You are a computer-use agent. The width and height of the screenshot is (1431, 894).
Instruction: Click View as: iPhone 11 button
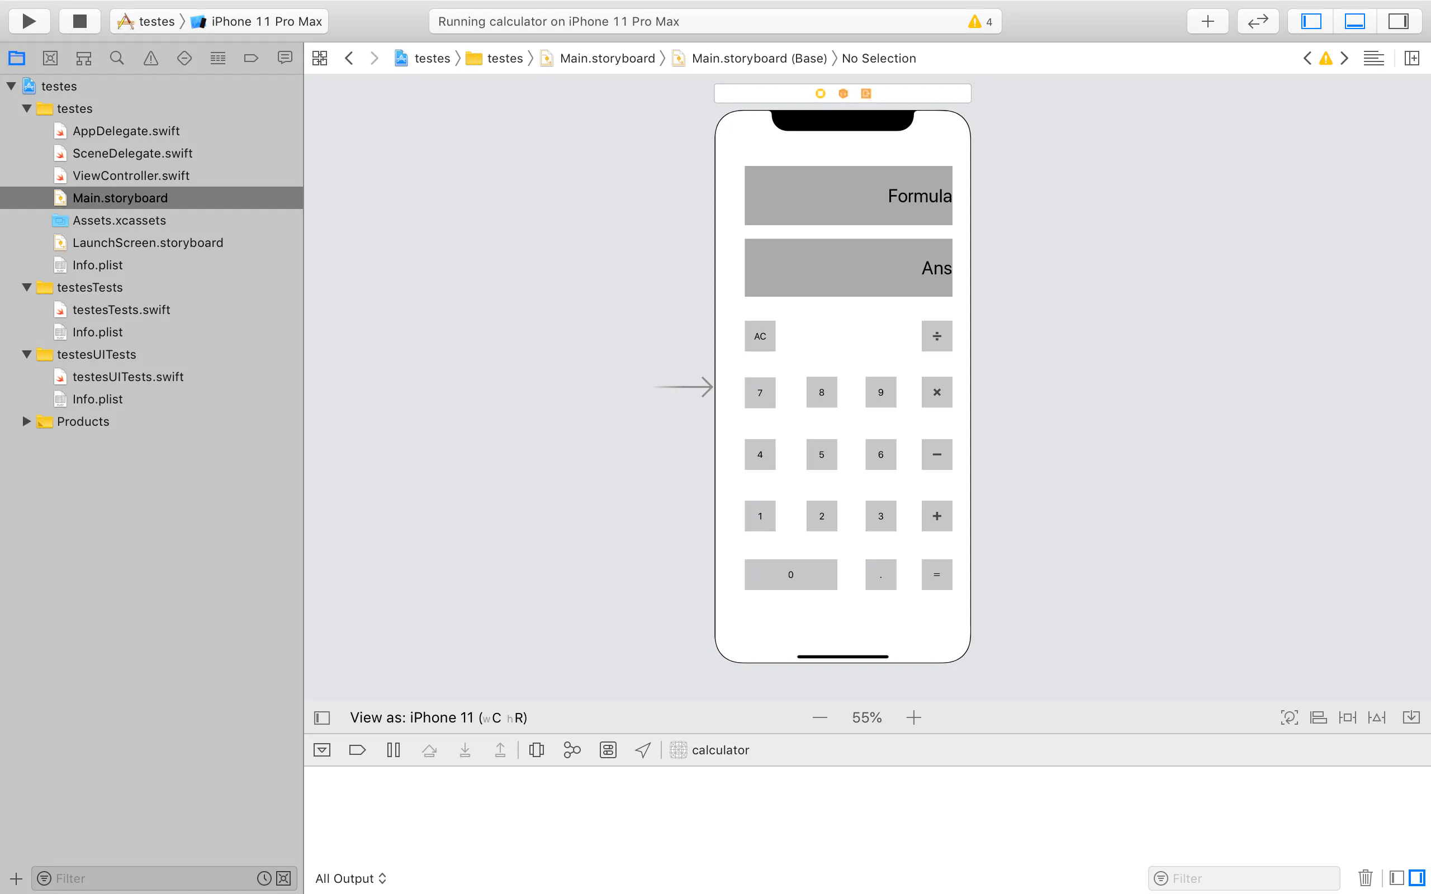point(438,717)
